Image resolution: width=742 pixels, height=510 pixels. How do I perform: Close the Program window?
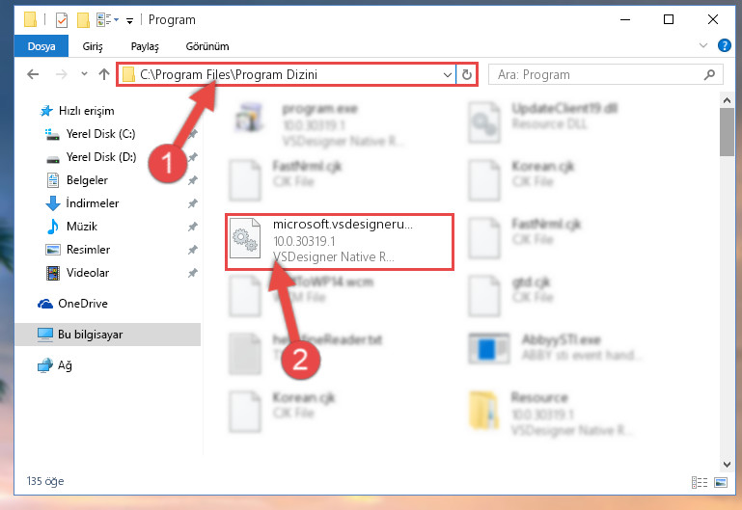(x=713, y=19)
